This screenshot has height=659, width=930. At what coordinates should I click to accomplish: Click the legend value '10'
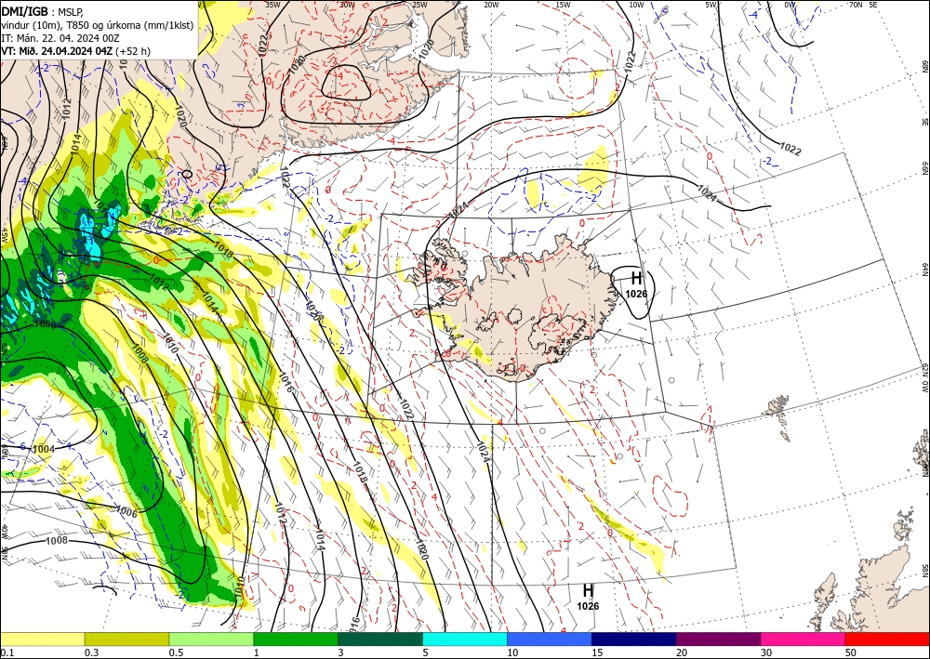point(513,652)
